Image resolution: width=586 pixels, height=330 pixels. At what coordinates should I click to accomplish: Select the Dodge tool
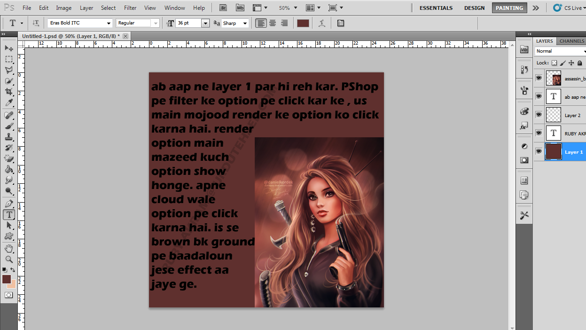[9, 191]
